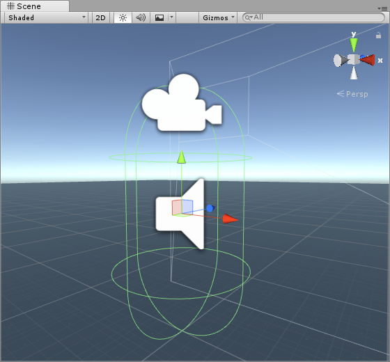Click the red X-axis move arrow handle

tap(231, 219)
